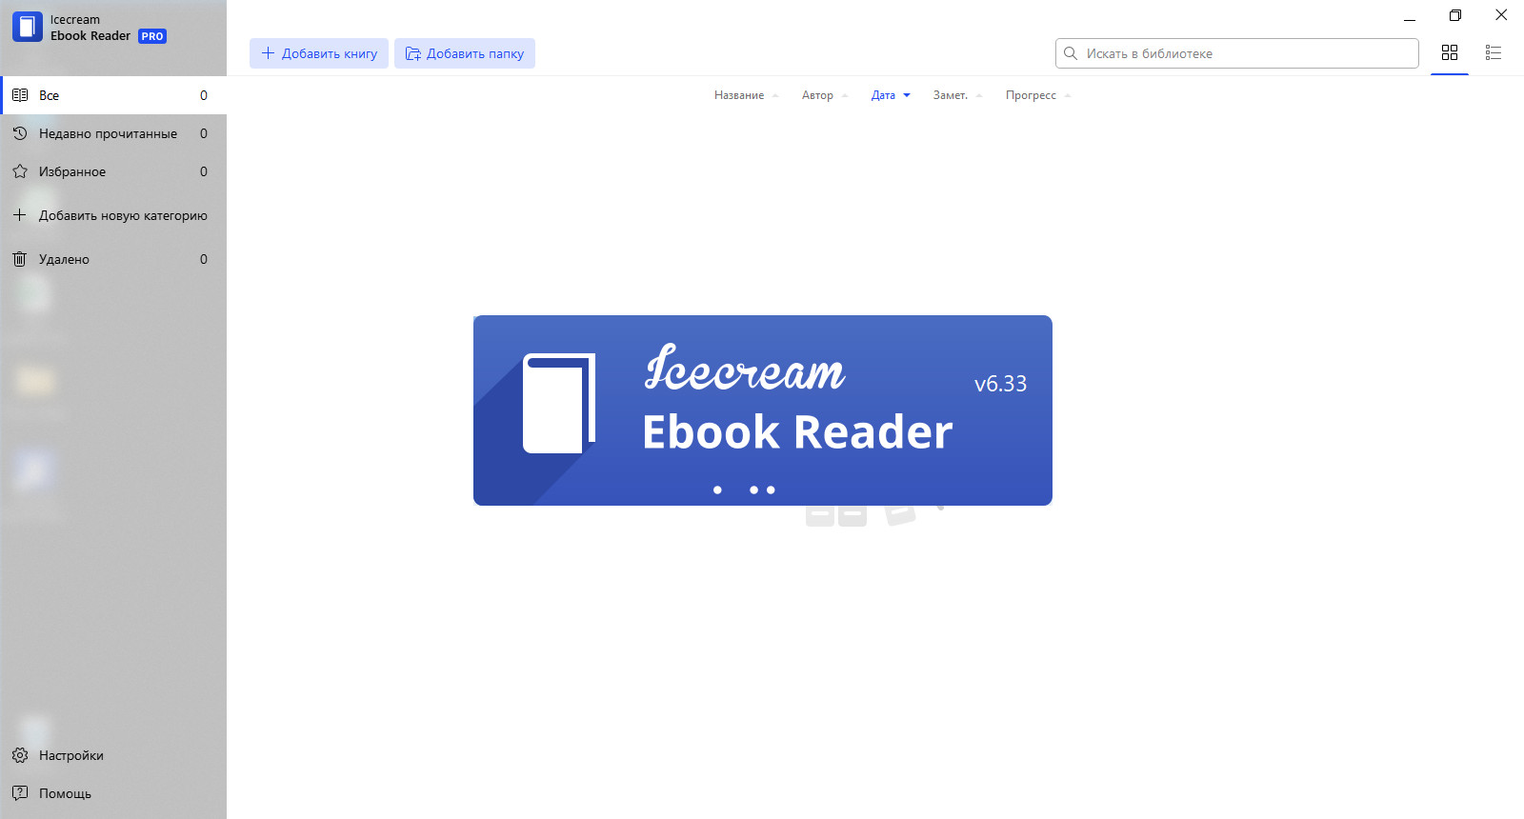Click the magnifier search icon

[x=1071, y=53]
